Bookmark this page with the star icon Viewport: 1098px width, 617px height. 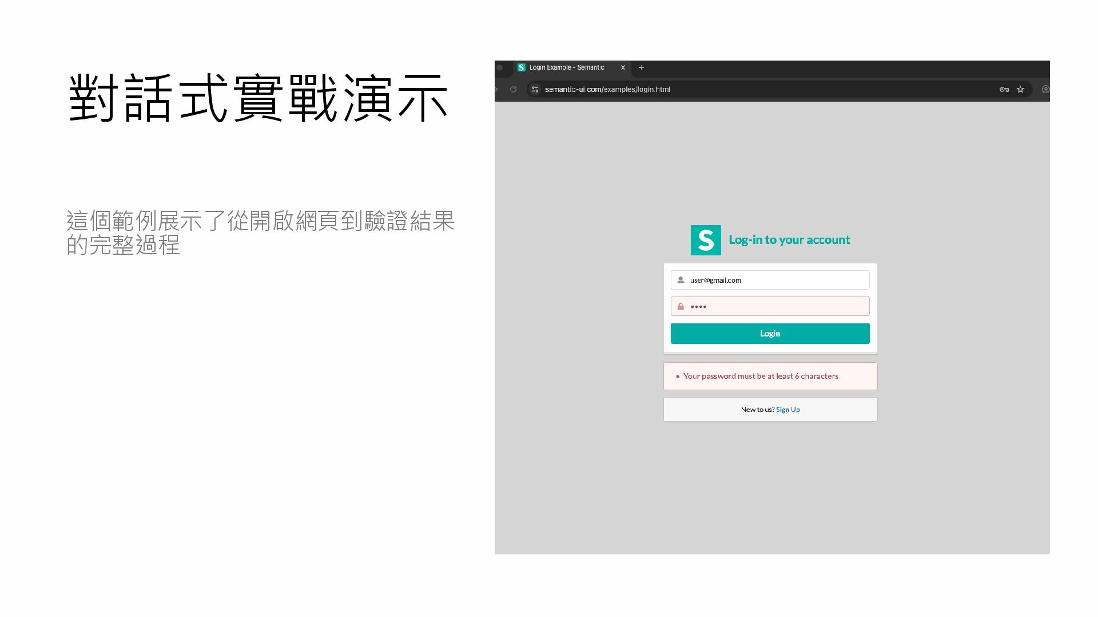click(x=1020, y=89)
